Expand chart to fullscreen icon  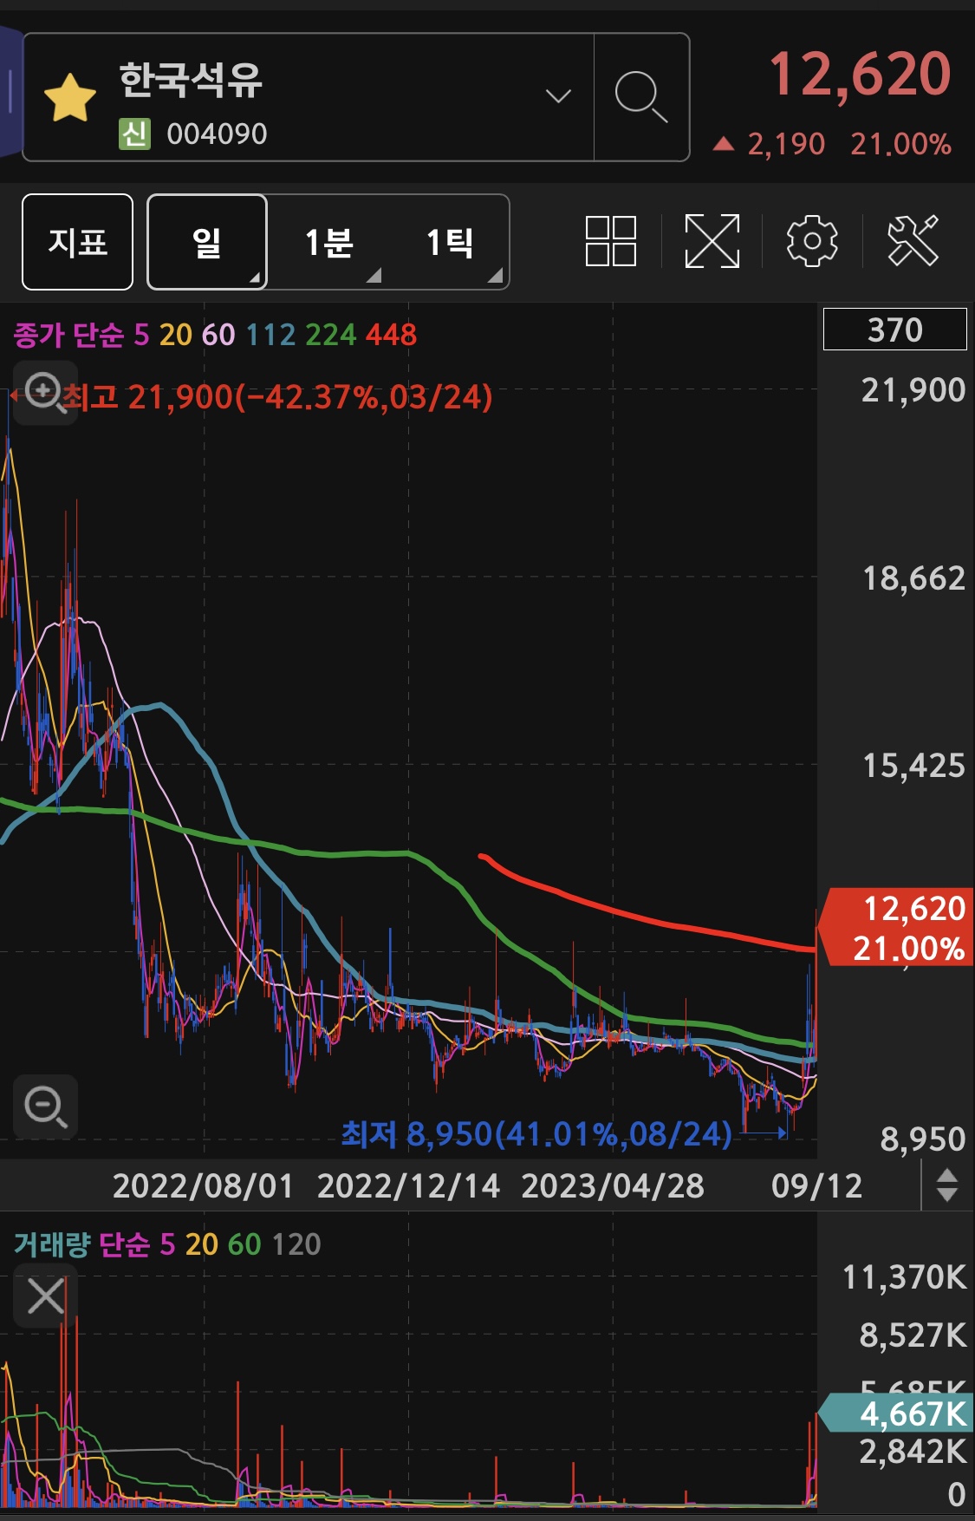tap(712, 240)
